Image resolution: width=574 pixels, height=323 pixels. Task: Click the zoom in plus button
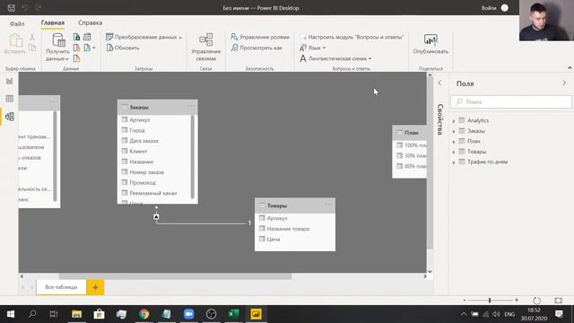click(x=517, y=300)
